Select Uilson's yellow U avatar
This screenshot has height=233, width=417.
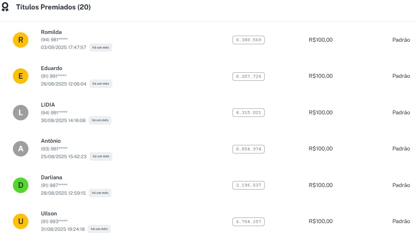[21, 221]
